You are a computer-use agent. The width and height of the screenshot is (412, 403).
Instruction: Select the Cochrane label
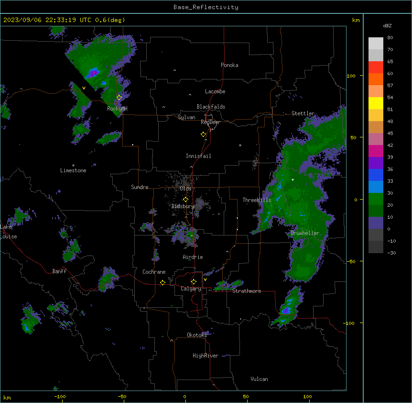click(x=154, y=272)
